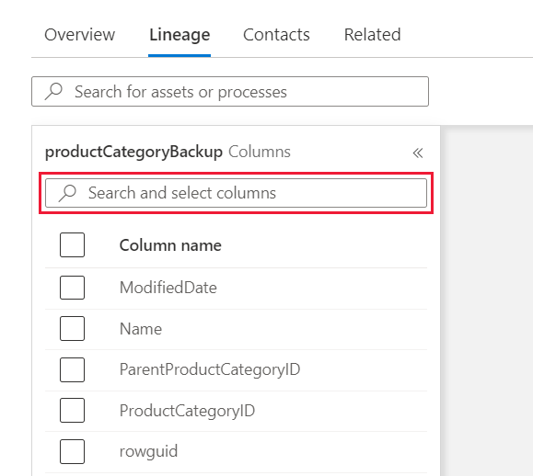
Task: Collapse the columns panel with double chevron
Action: coord(418,153)
